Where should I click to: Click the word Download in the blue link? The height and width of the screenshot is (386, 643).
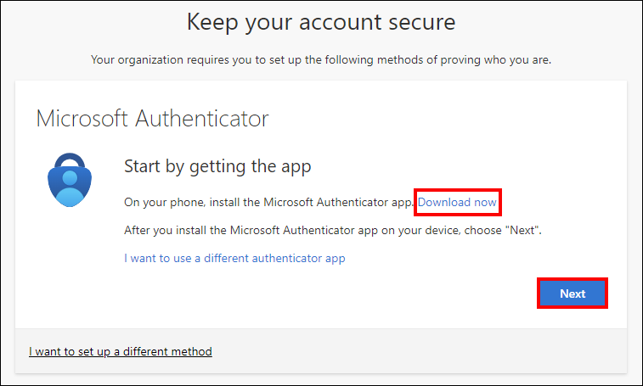443,202
